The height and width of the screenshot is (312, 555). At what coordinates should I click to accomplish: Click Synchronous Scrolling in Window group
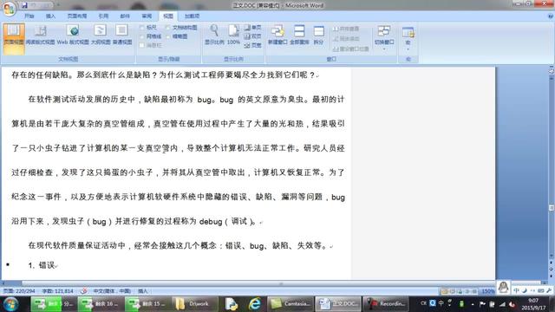coord(346,38)
